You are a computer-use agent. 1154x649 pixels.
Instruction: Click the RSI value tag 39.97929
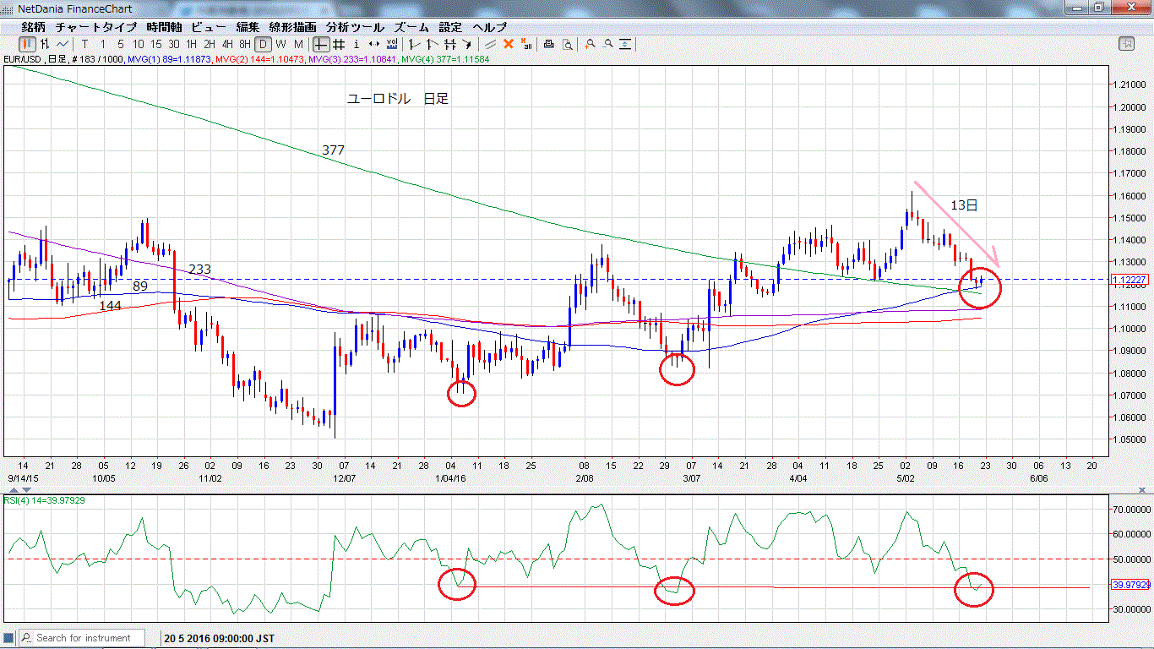click(x=1131, y=584)
